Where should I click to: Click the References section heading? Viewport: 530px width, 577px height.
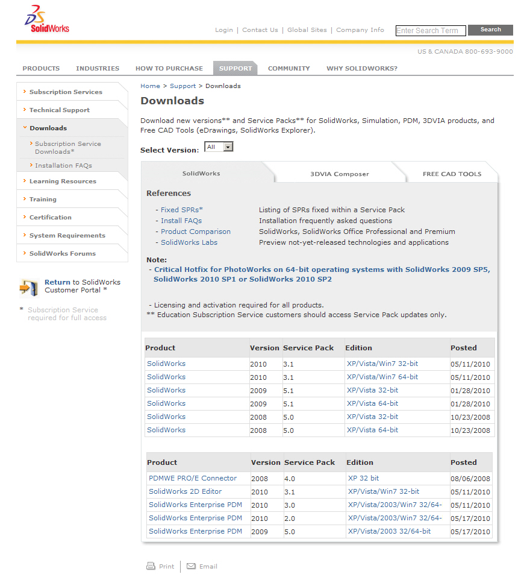click(169, 193)
